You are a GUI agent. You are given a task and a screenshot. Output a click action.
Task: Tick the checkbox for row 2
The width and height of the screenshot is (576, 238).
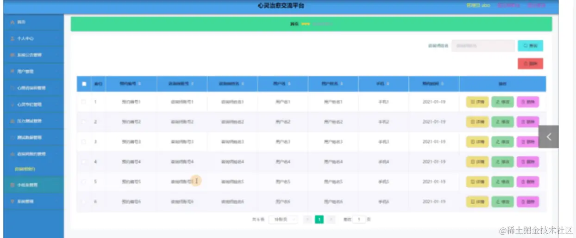[84, 122]
